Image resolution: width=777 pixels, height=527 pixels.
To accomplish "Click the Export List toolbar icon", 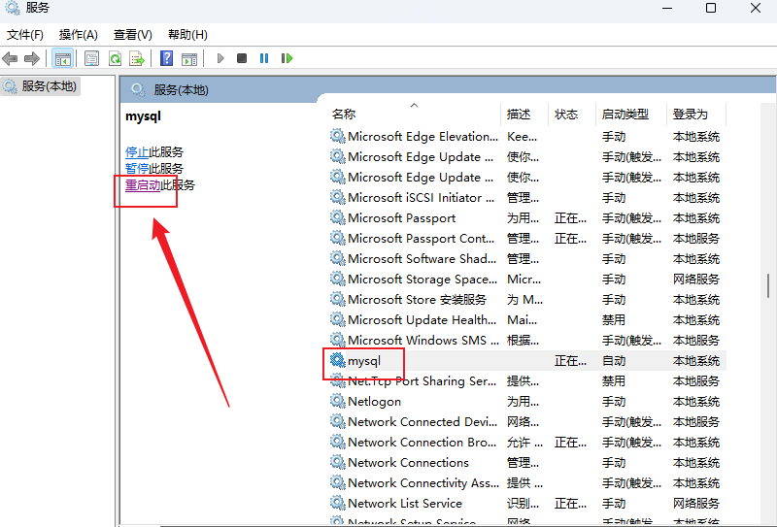I will click(x=137, y=58).
